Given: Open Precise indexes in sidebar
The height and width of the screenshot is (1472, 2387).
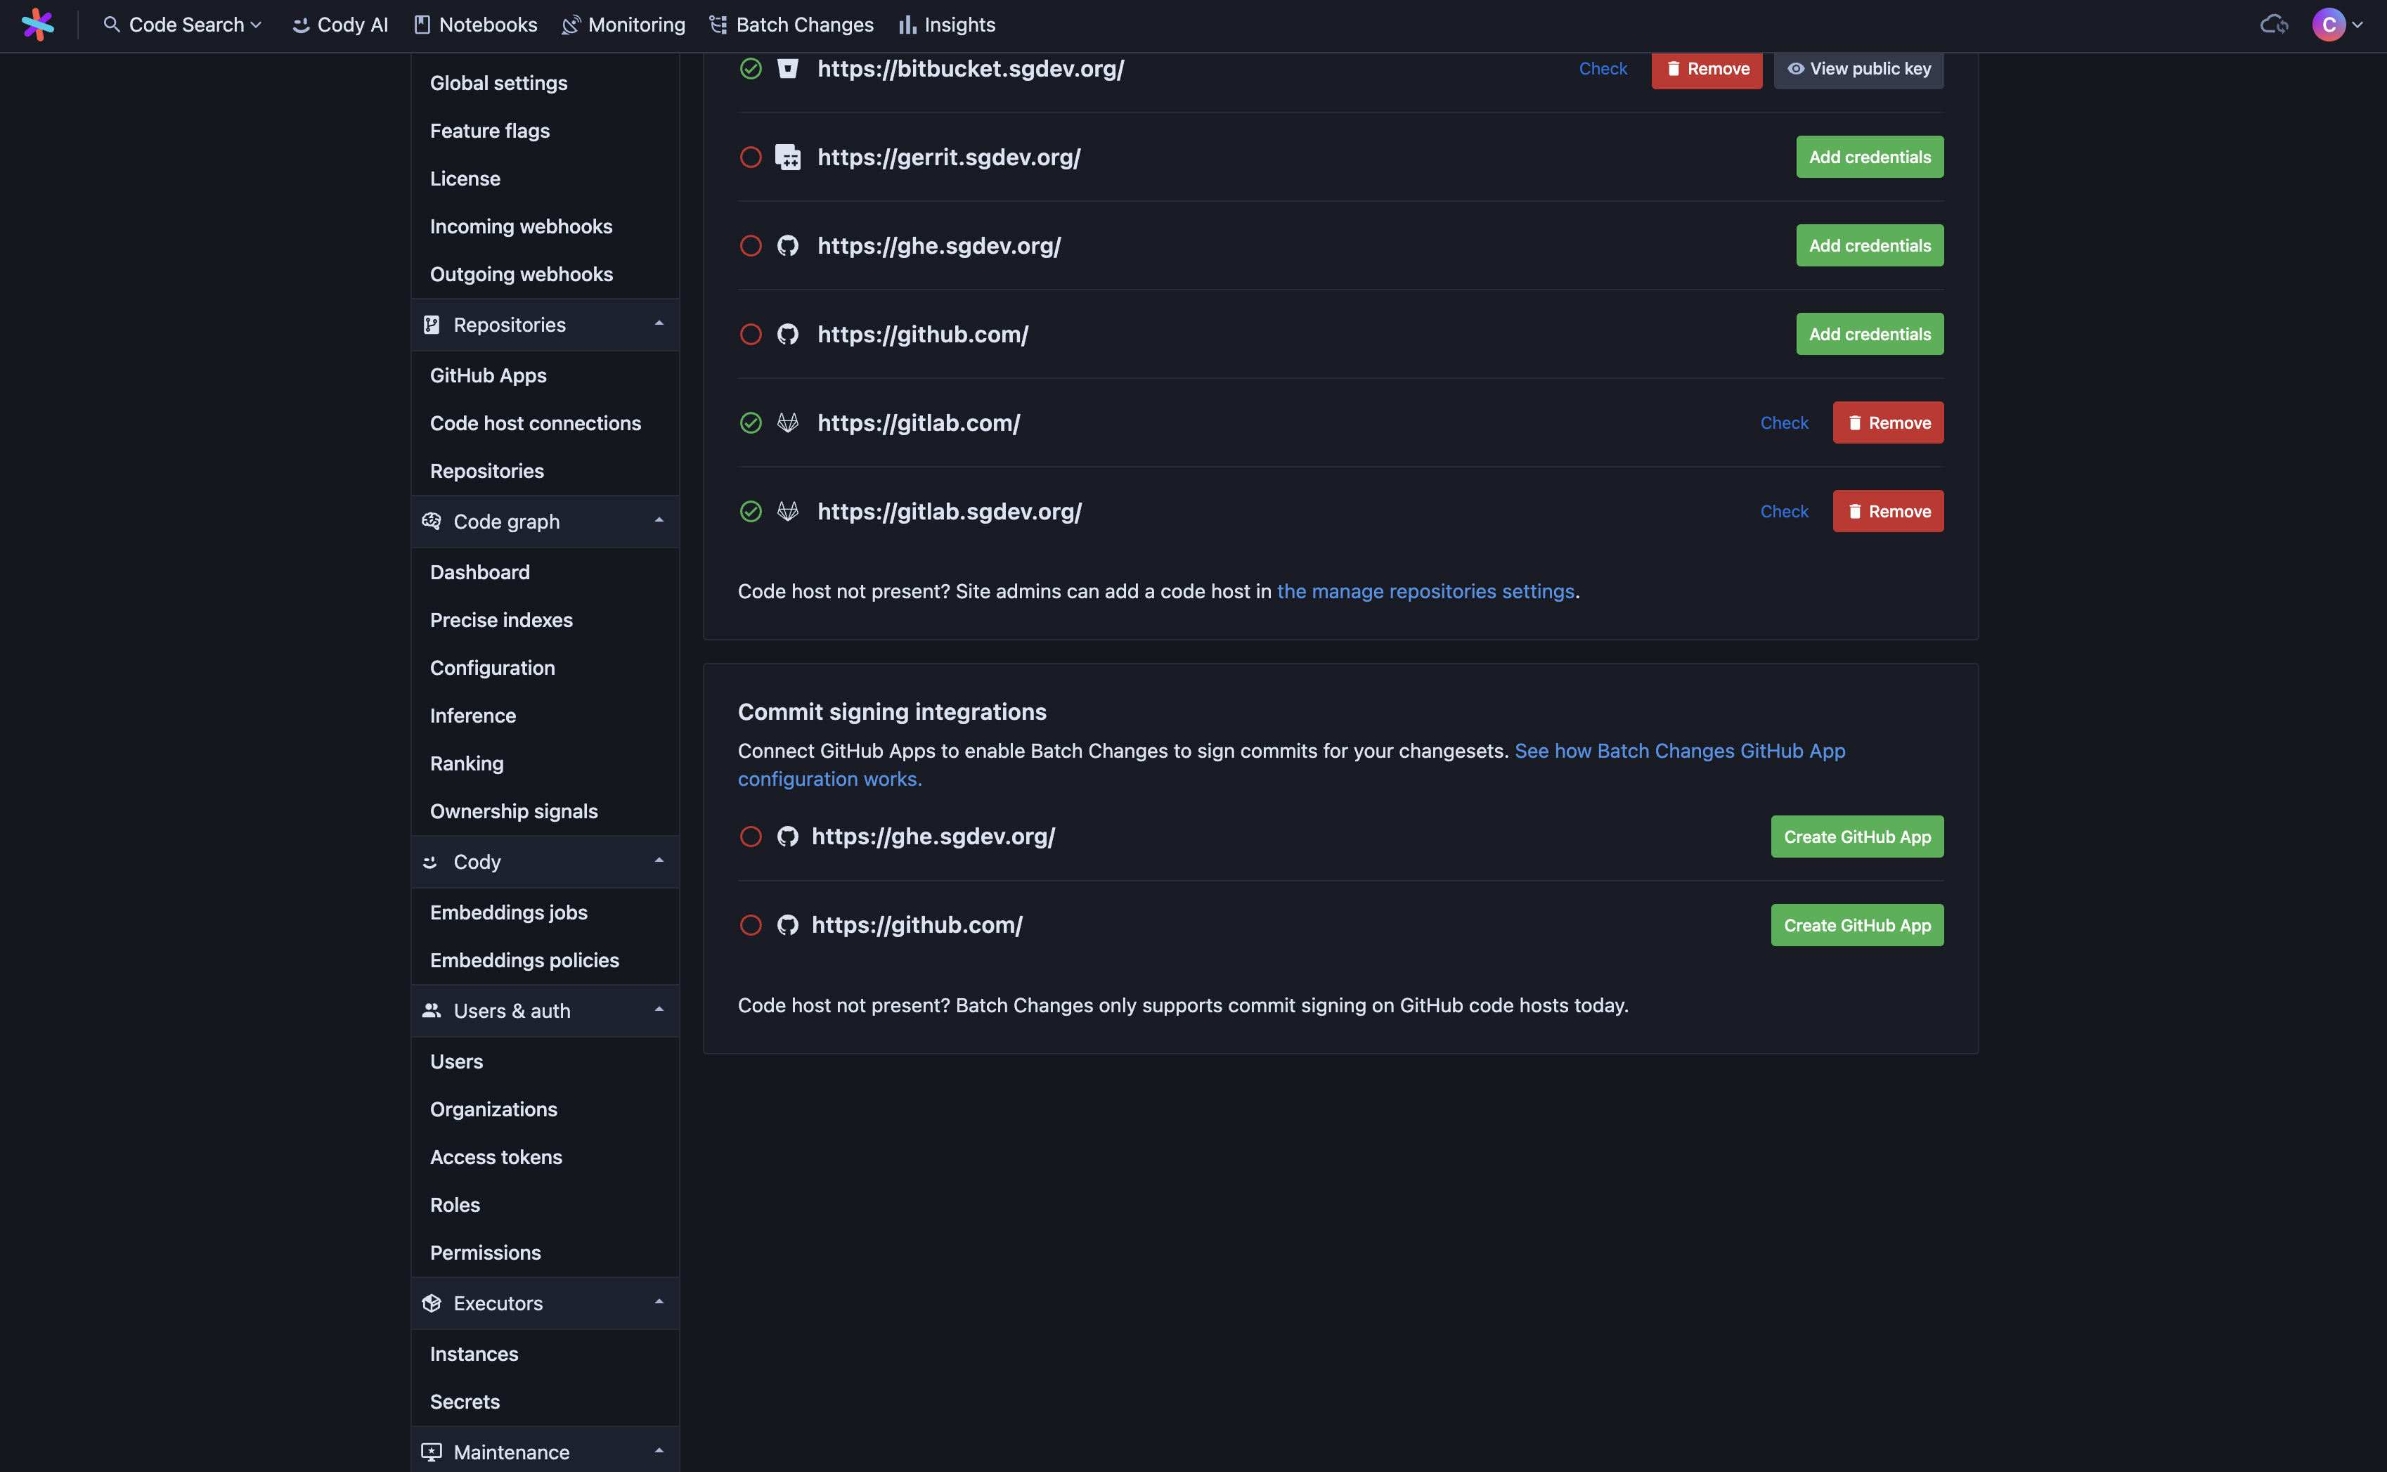Looking at the screenshot, I should click(544, 619).
